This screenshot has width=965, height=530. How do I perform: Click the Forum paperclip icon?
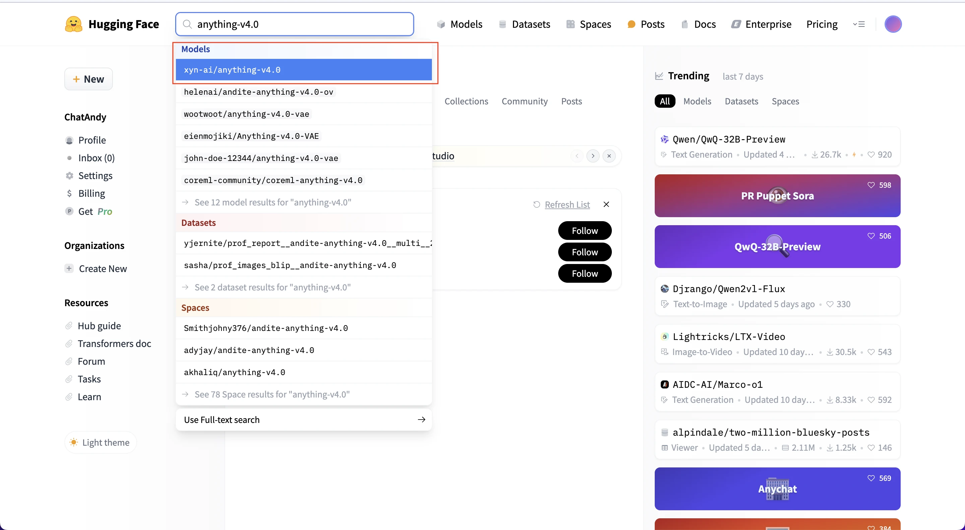69,361
